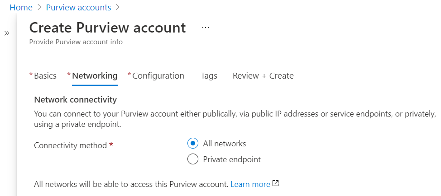Viewport: 441px width, 196px height.
Task: Select the All networks connectivity option
Action: [x=193, y=144]
